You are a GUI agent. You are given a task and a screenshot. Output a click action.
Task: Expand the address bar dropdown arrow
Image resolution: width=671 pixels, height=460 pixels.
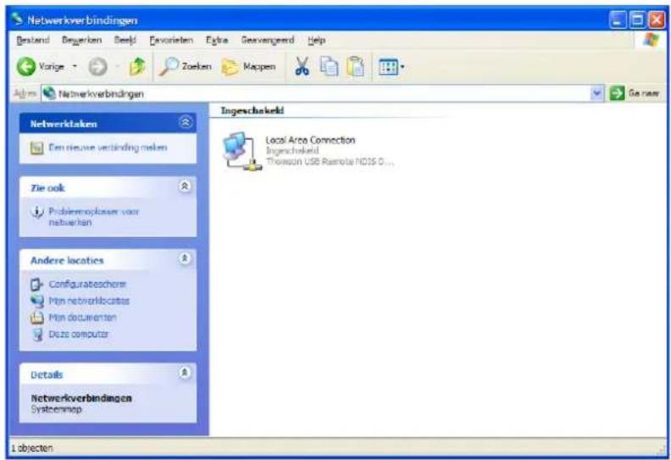click(x=596, y=93)
